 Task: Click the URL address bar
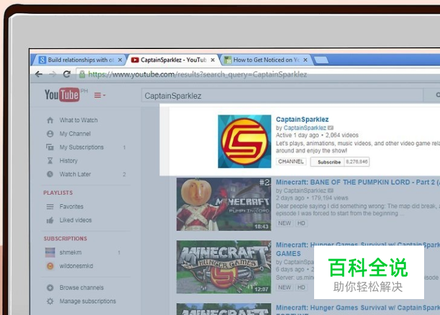[x=258, y=74]
